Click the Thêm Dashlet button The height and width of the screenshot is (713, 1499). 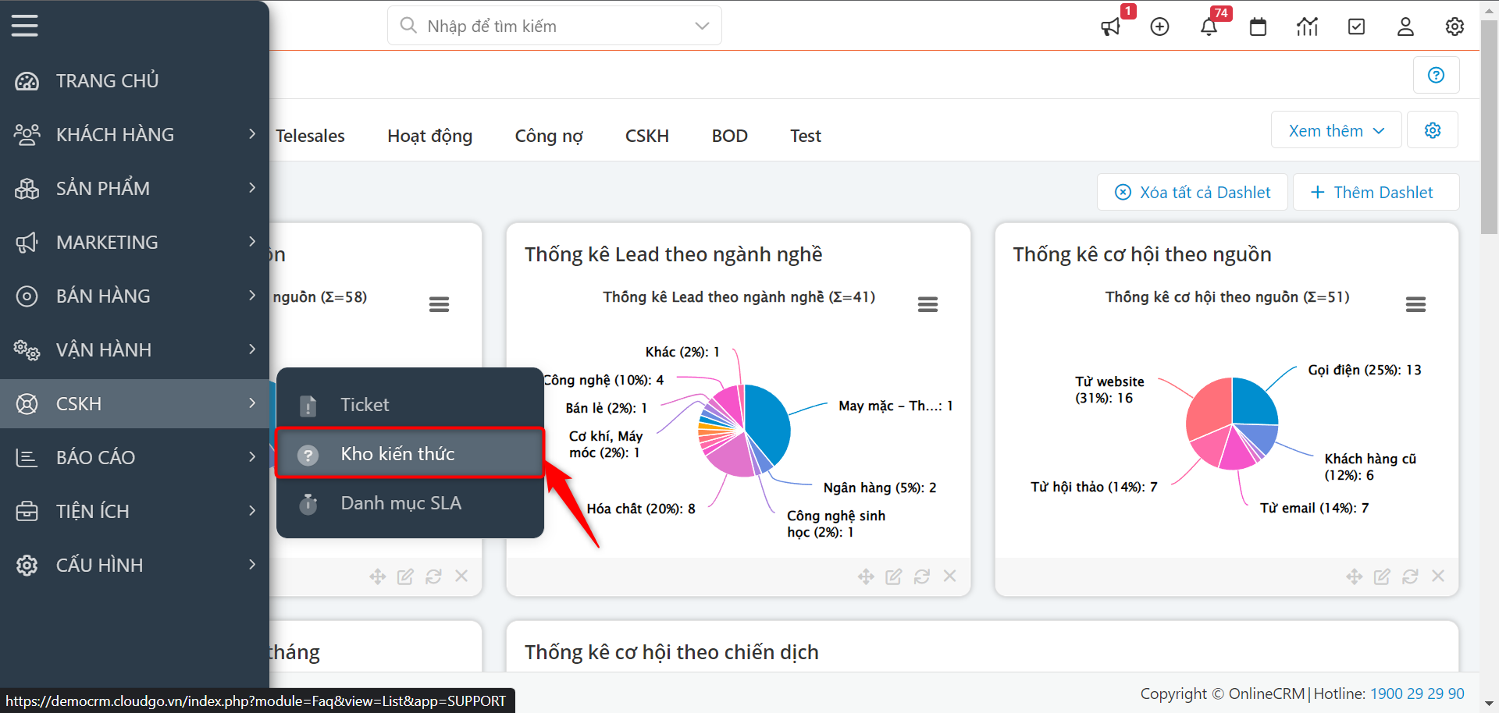click(x=1376, y=192)
